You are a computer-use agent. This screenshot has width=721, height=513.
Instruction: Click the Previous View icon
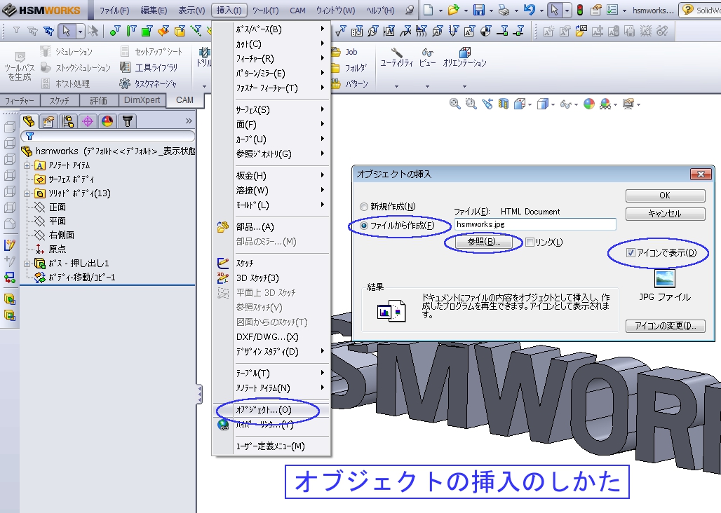pos(487,104)
